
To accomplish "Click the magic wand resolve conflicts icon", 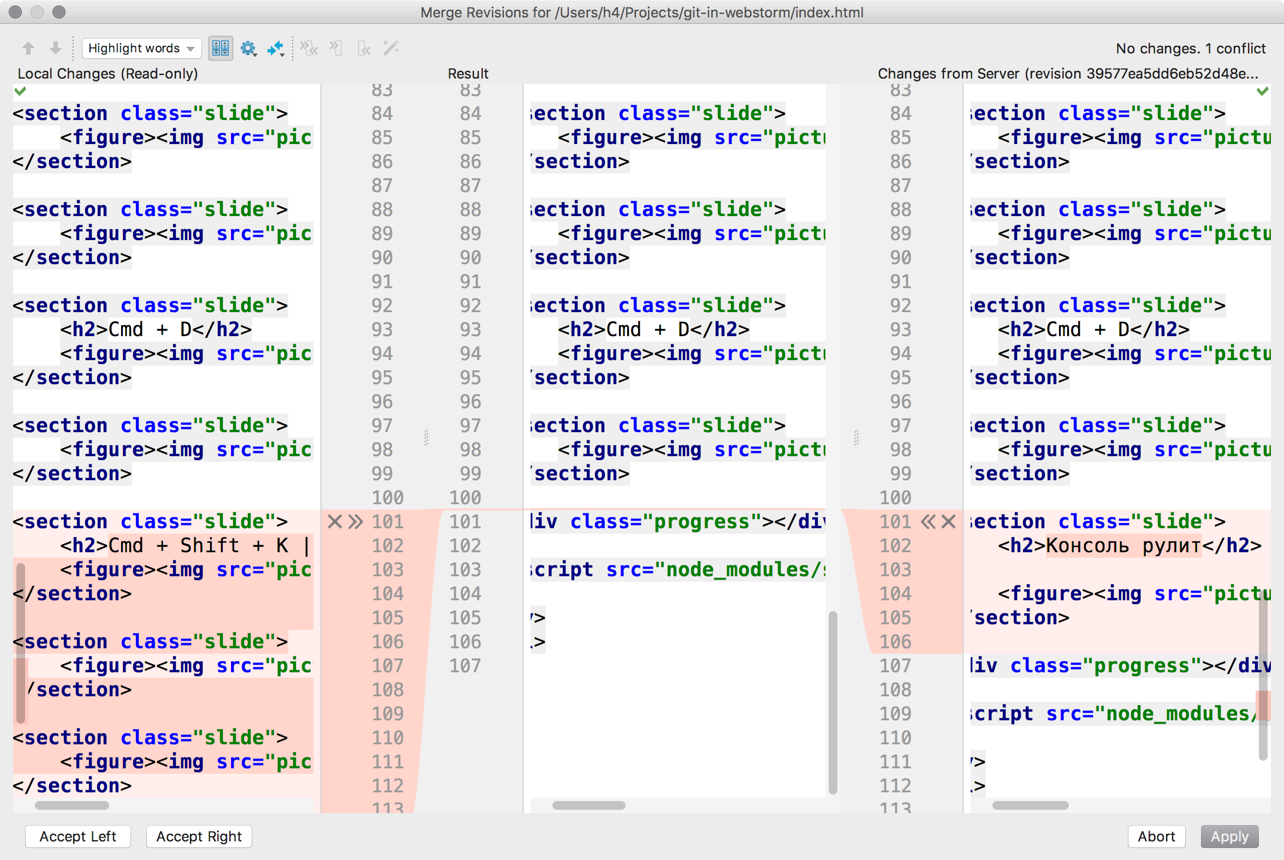I will (x=391, y=48).
